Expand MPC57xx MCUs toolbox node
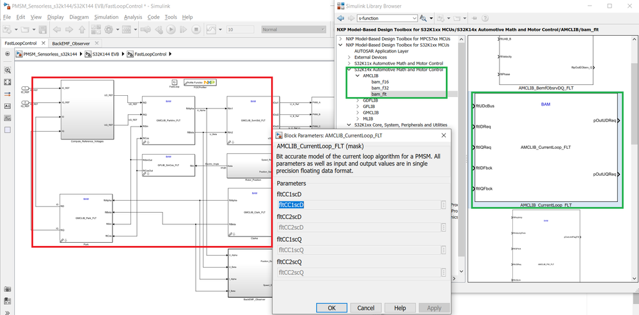The height and width of the screenshot is (315, 639). click(341, 39)
